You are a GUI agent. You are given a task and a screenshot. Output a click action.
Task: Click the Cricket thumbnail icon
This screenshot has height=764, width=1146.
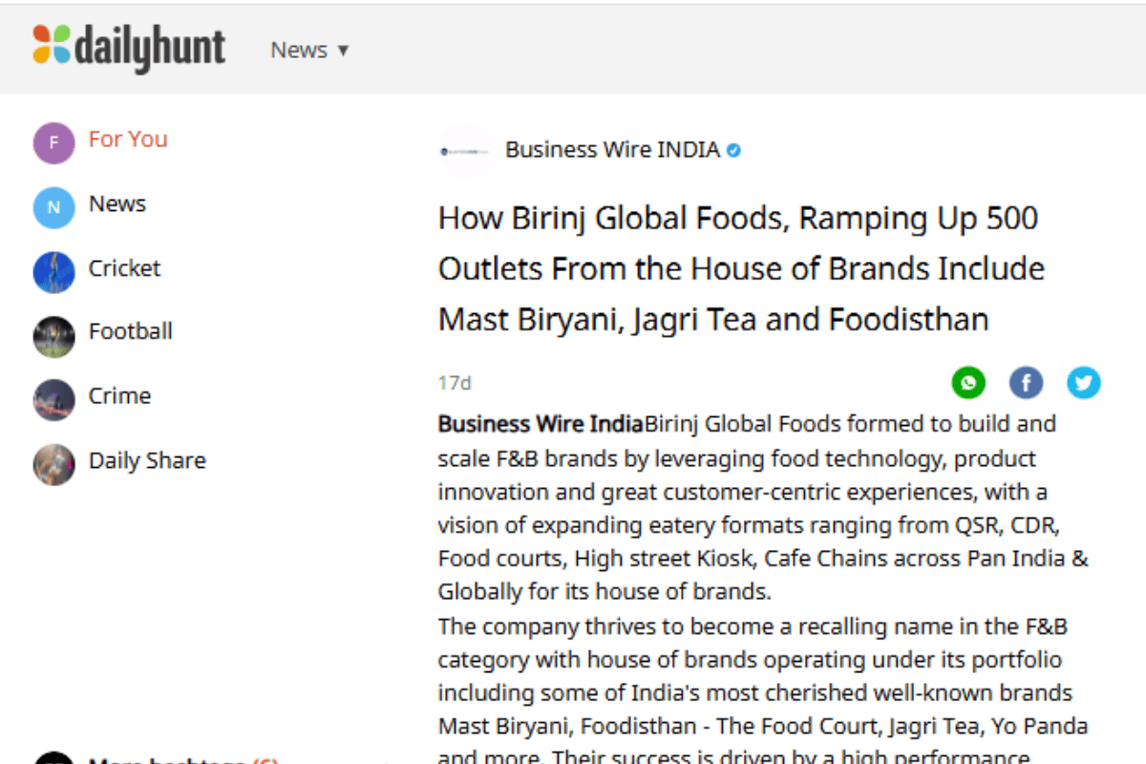[x=53, y=271]
